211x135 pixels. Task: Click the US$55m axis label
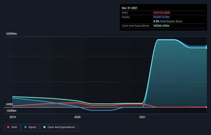[x=12, y=34]
